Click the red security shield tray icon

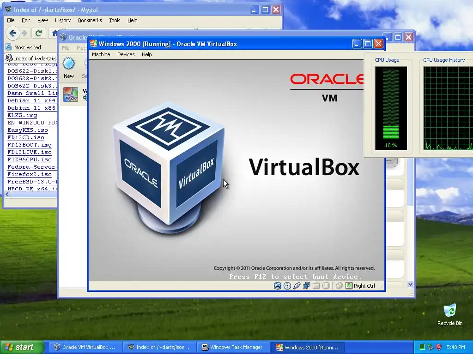[439, 347]
